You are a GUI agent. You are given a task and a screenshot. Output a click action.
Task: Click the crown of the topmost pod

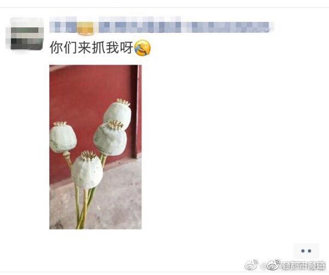[x=123, y=102]
